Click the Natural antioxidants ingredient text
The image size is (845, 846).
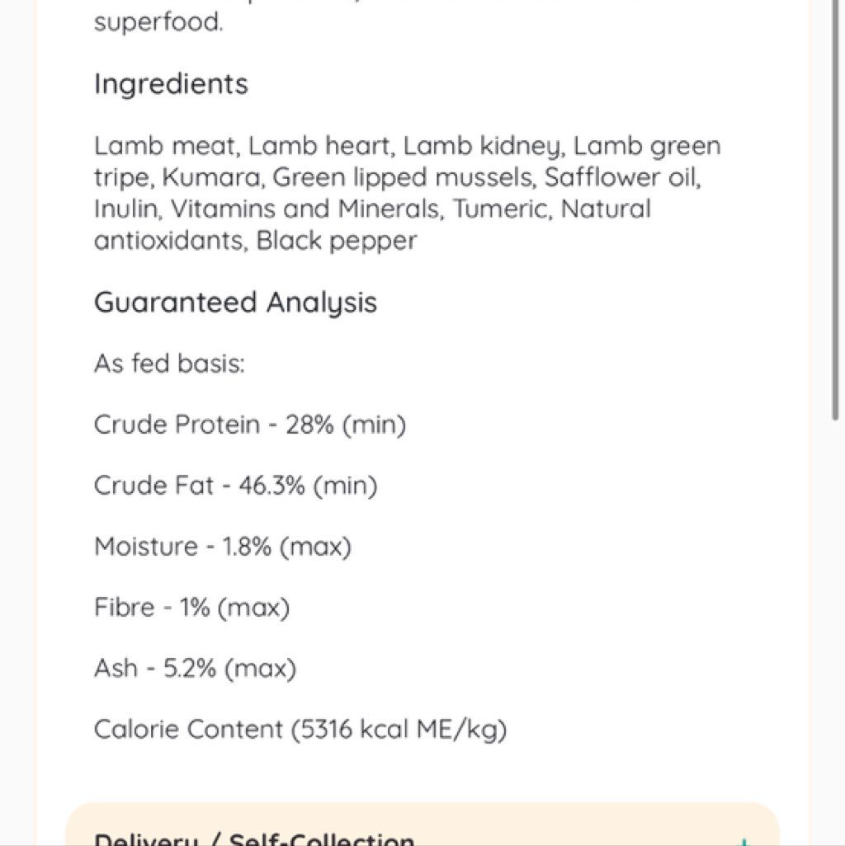click(x=372, y=225)
